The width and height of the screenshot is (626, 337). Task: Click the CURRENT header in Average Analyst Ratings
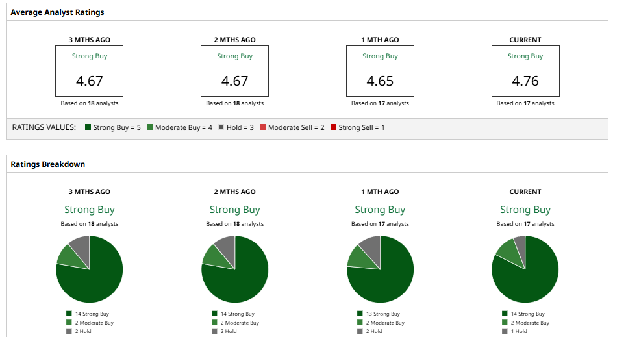click(x=525, y=40)
